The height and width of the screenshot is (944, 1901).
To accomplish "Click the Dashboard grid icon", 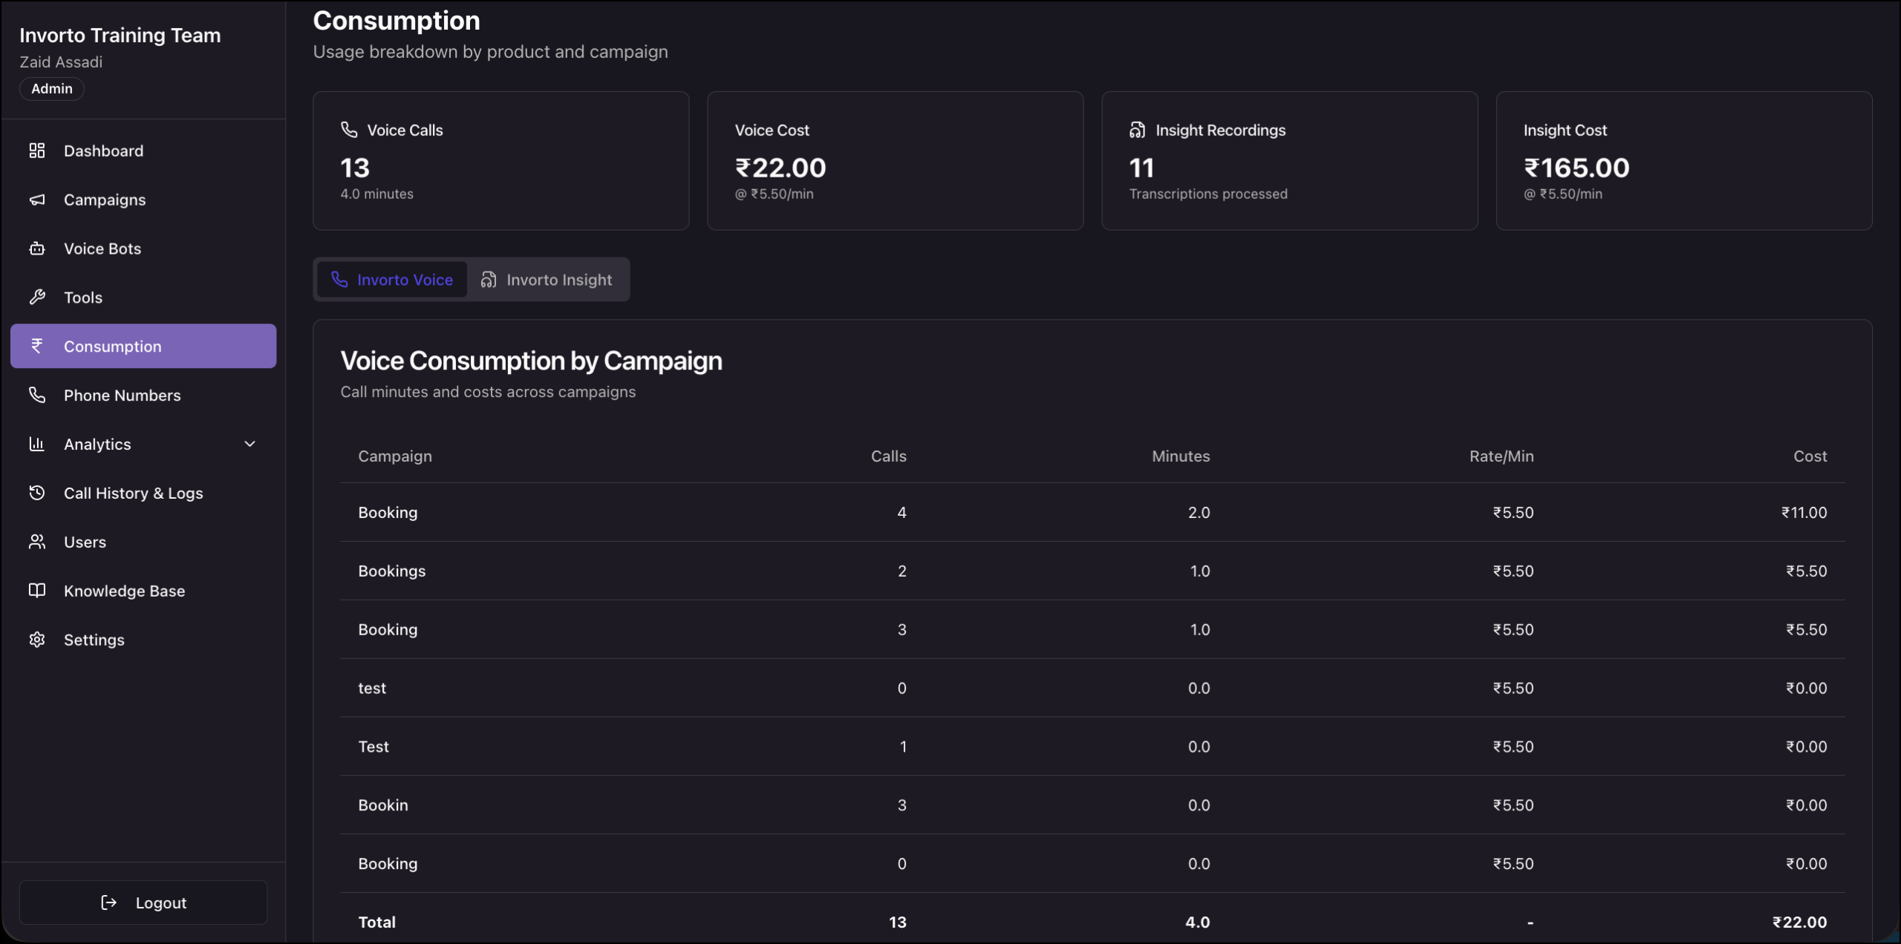I will (x=37, y=151).
